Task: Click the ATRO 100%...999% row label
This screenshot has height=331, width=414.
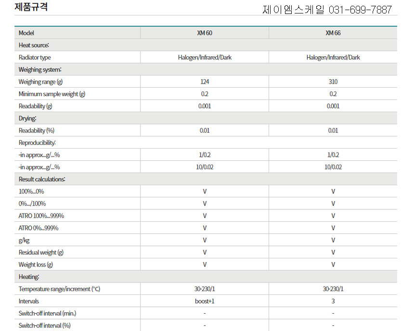Action: [x=41, y=216]
